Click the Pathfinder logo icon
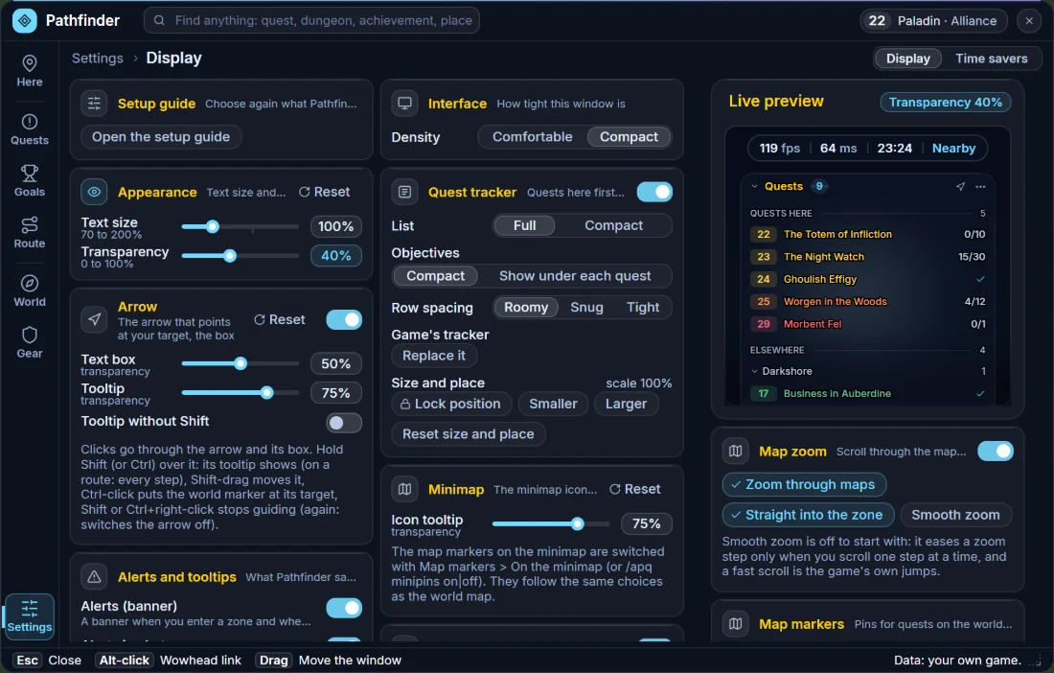Viewport: 1054px width, 673px height. (25, 21)
